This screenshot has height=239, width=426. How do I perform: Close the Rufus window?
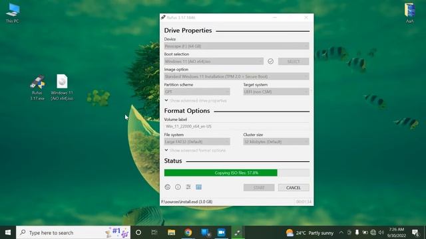pyautogui.click(x=306, y=17)
